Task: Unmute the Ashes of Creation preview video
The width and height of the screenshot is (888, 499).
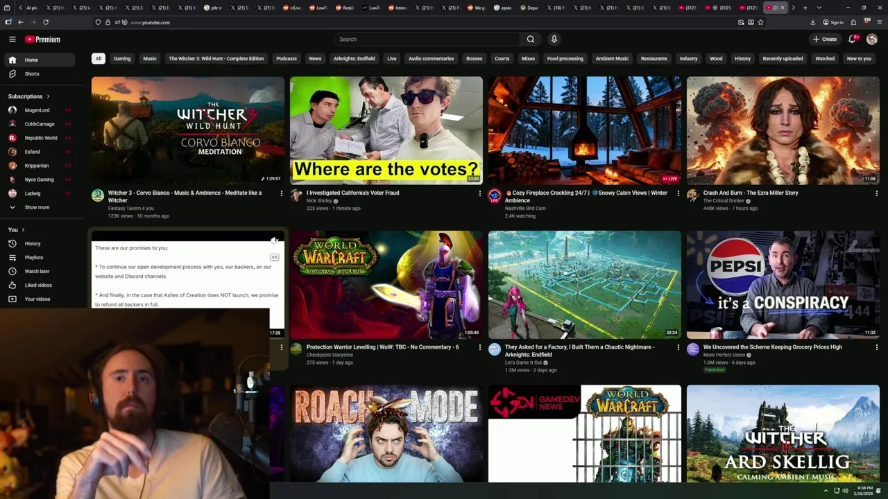Action: coord(275,240)
